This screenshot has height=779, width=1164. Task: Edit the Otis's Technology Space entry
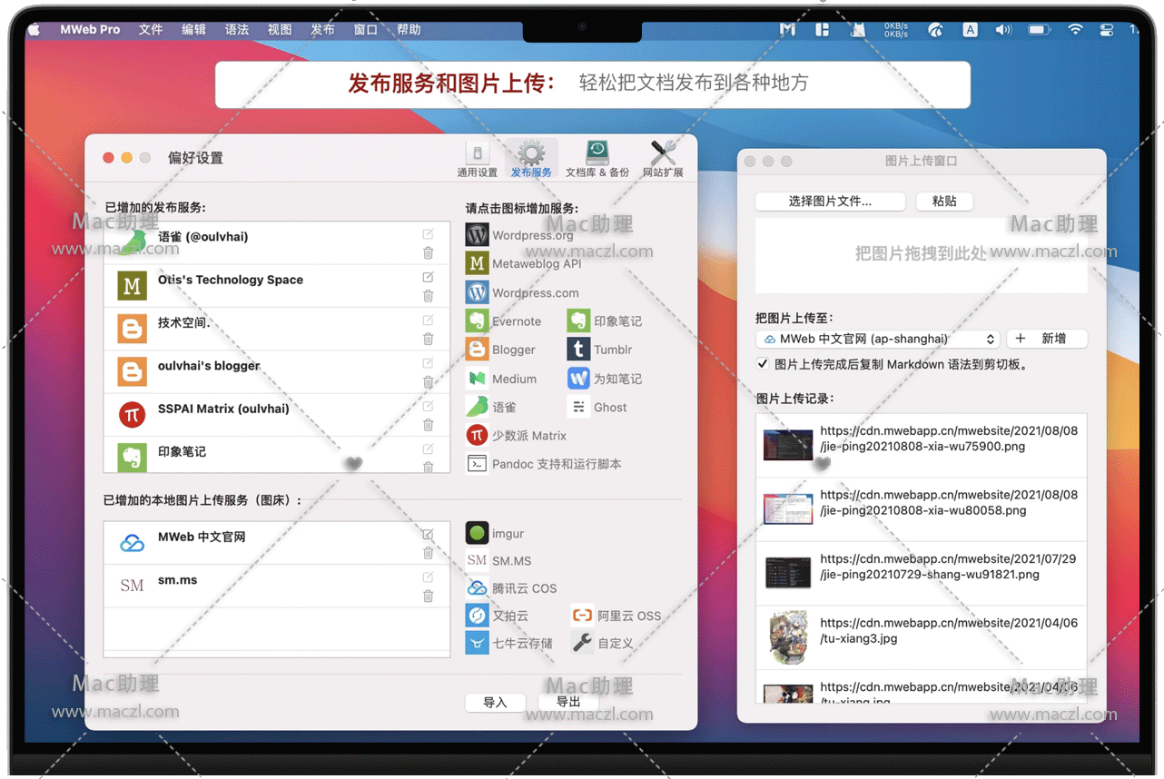[428, 277]
